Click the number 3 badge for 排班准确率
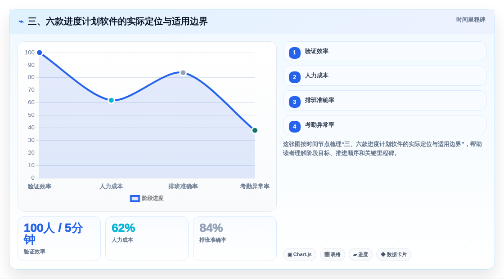 tap(294, 102)
